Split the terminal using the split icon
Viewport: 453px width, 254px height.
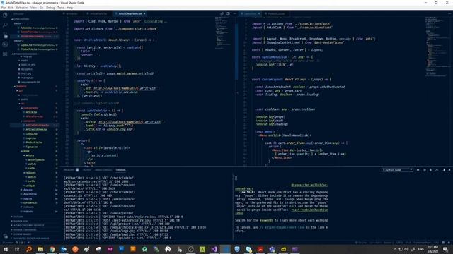point(424,170)
